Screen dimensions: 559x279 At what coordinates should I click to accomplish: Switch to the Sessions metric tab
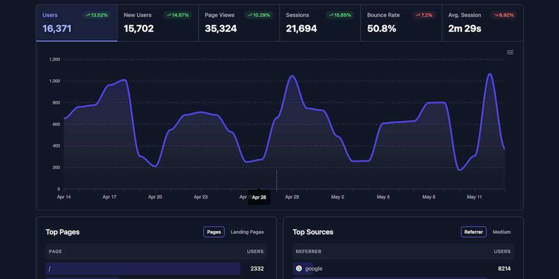[x=319, y=23]
